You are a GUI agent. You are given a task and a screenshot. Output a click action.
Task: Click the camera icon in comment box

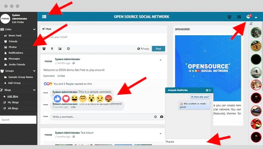(162, 117)
